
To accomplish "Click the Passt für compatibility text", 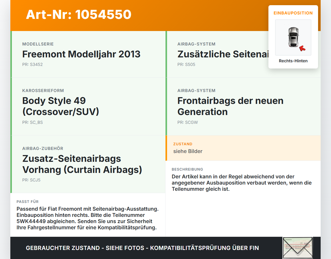I will click(x=88, y=218).
